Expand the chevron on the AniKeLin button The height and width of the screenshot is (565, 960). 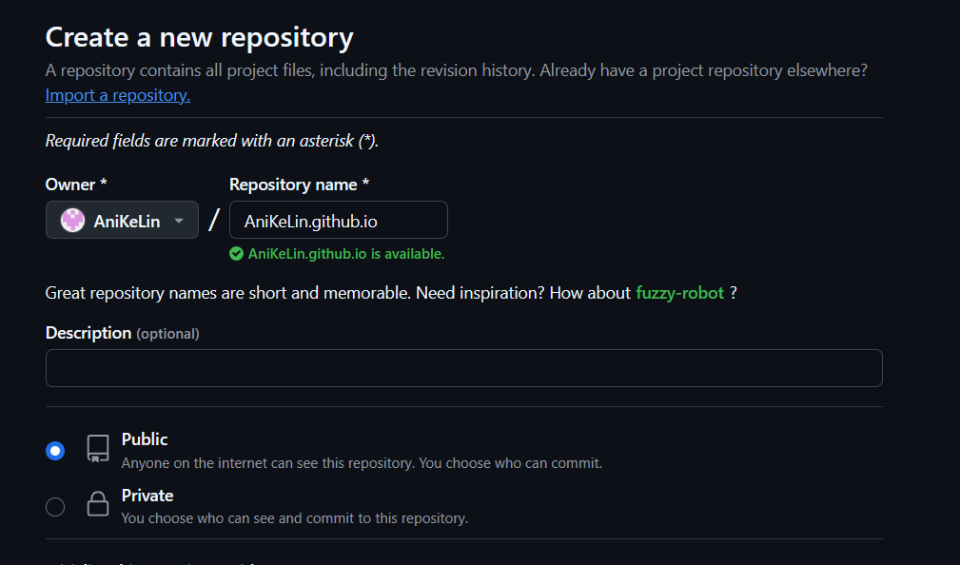tap(178, 221)
